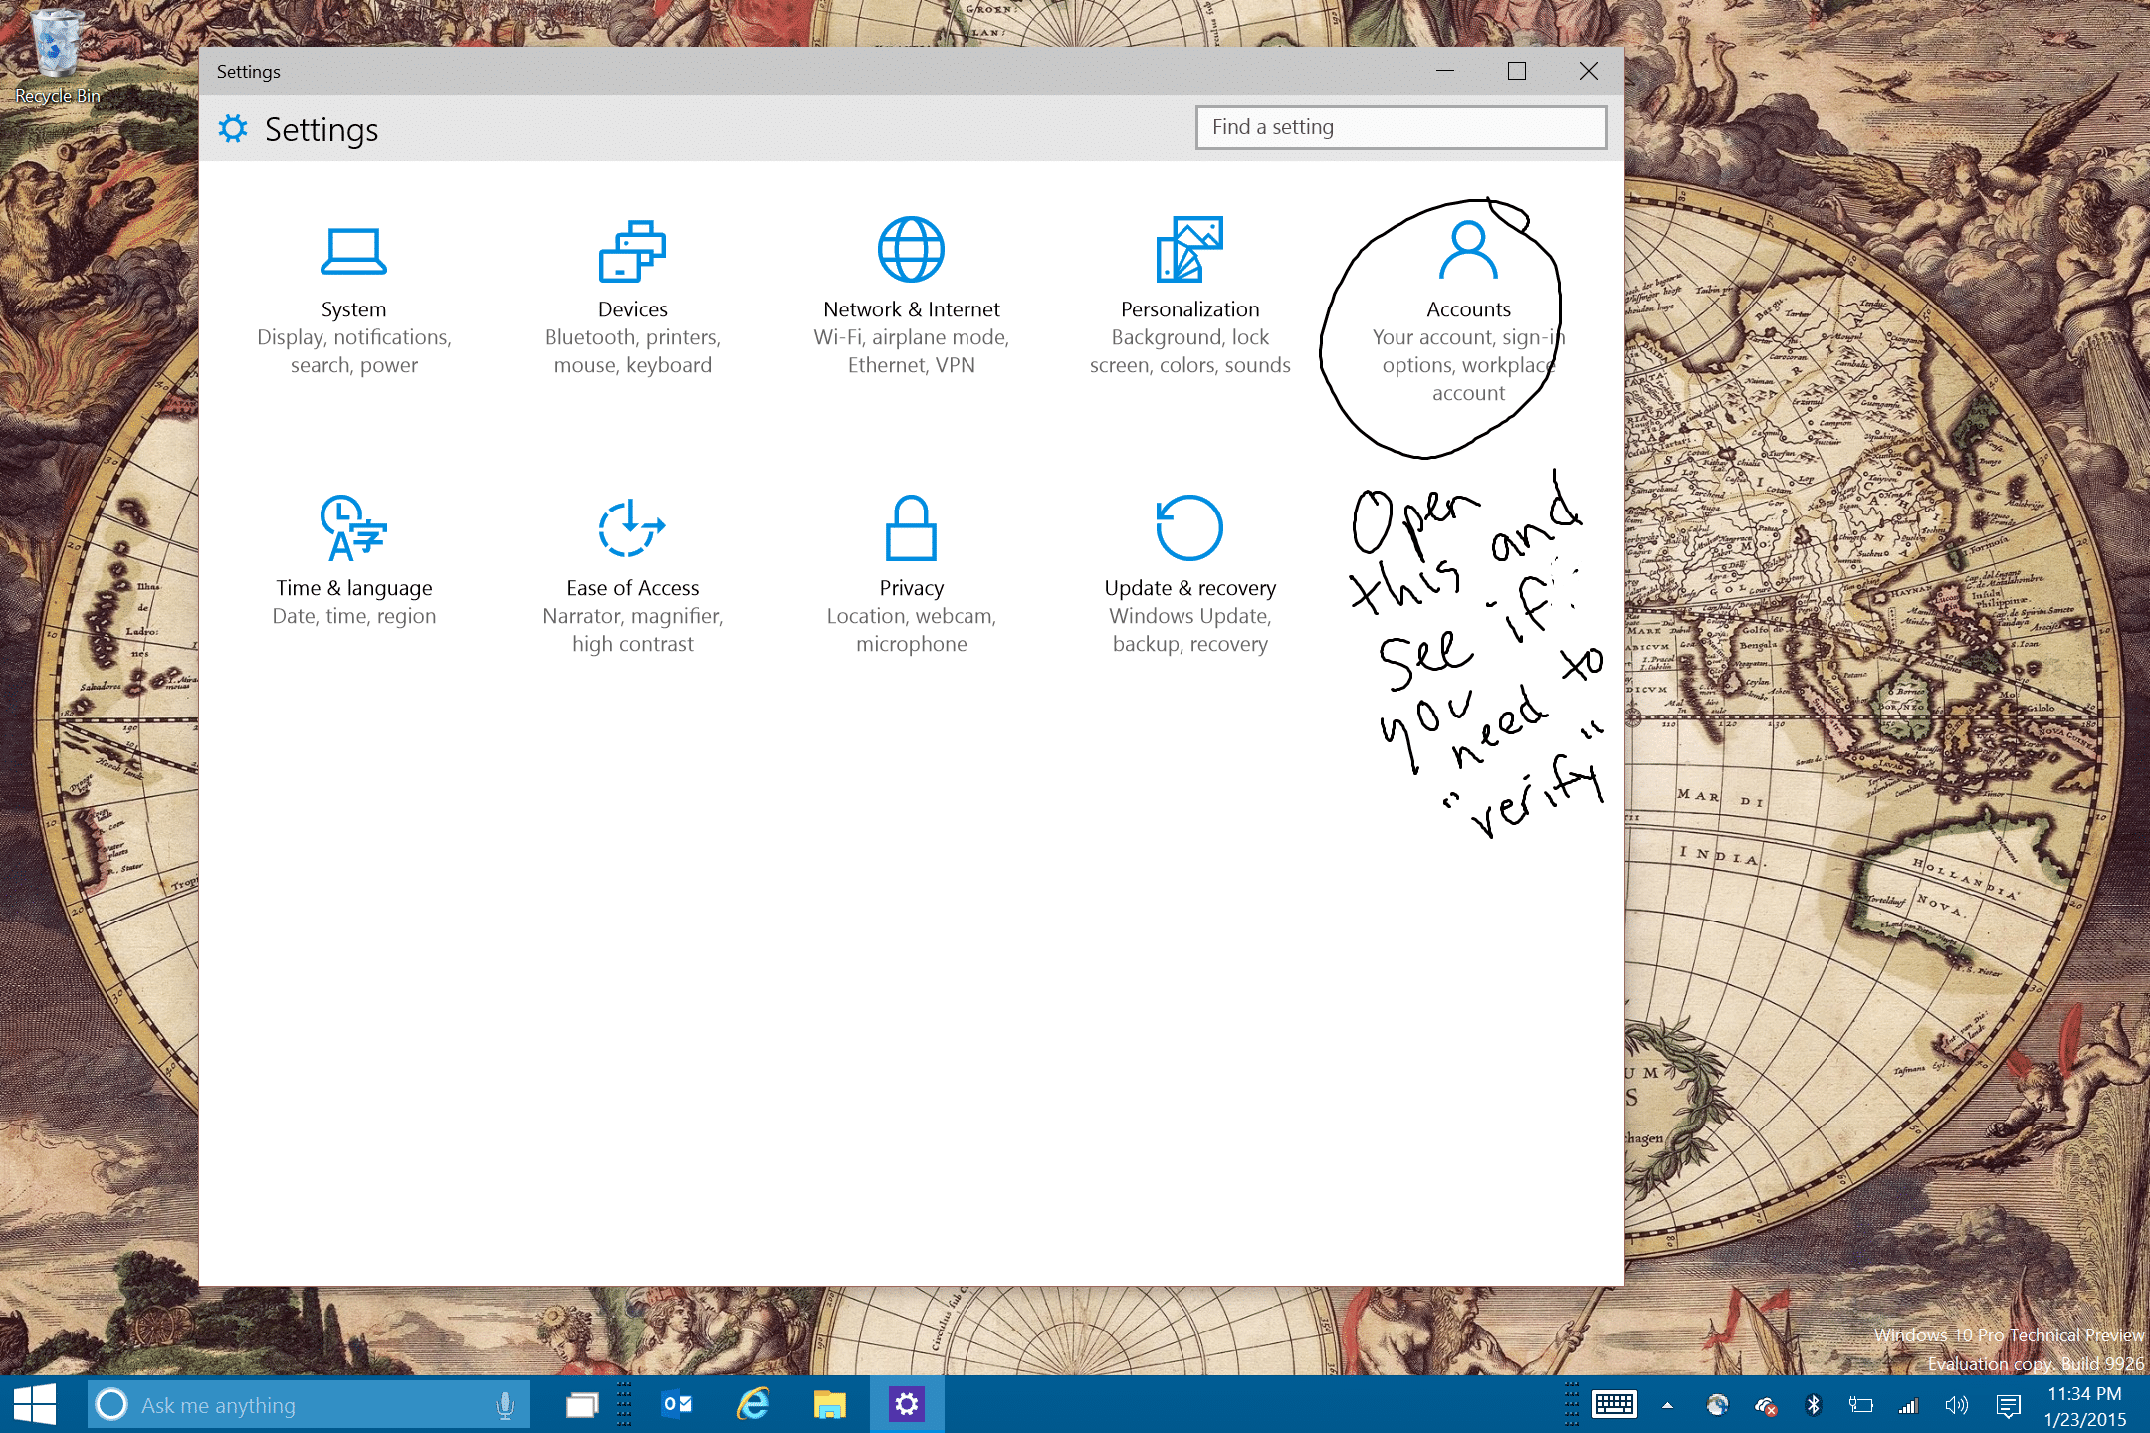
Task: Click the Bluetooth tray icon
Action: (1813, 1405)
